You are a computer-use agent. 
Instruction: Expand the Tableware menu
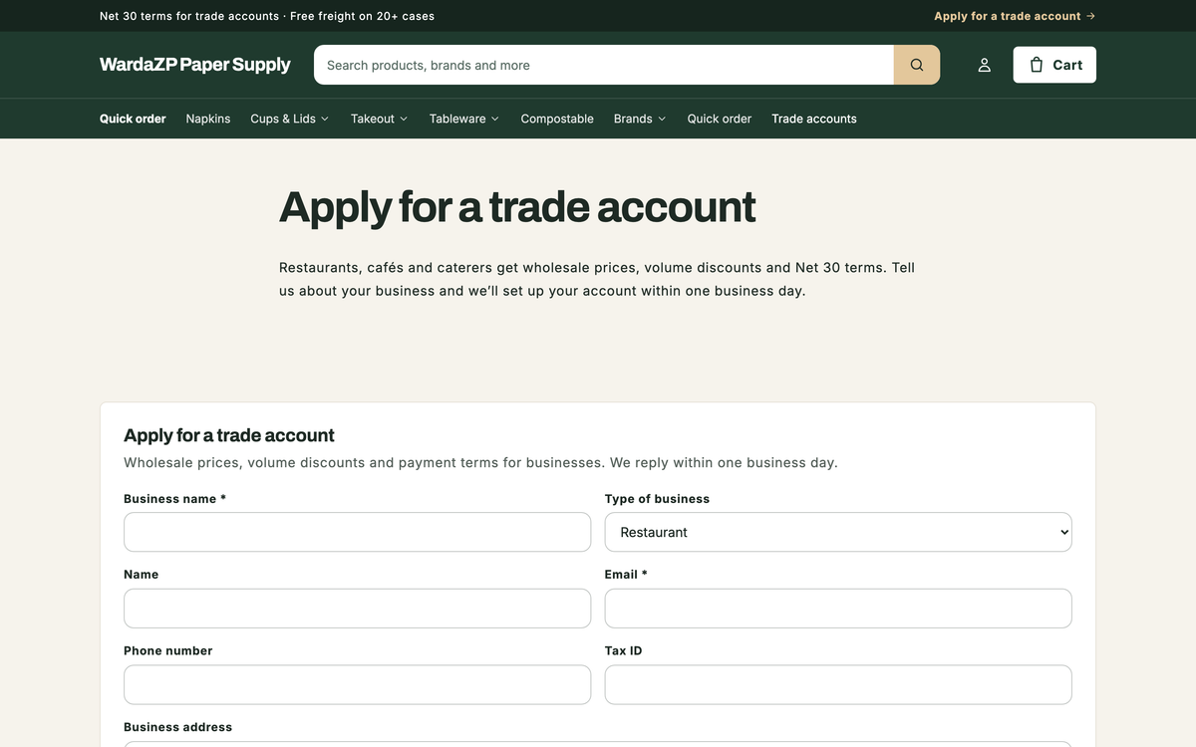(464, 119)
